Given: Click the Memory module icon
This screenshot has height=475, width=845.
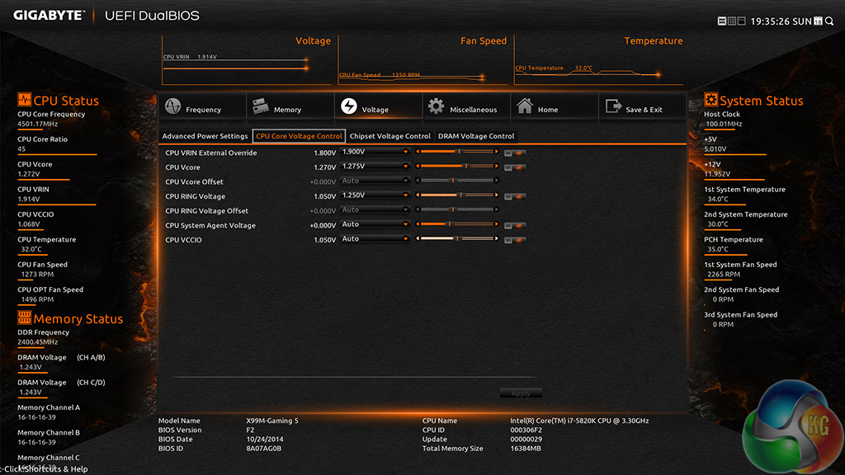Looking at the screenshot, I should (x=260, y=108).
